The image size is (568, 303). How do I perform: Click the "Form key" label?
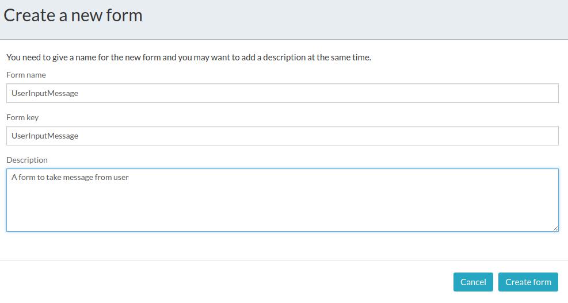(22, 117)
